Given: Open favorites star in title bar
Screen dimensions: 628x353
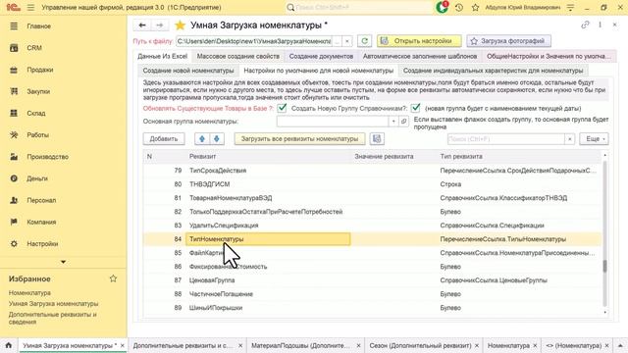Looking at the screenshot, I should tap(475, 7).
